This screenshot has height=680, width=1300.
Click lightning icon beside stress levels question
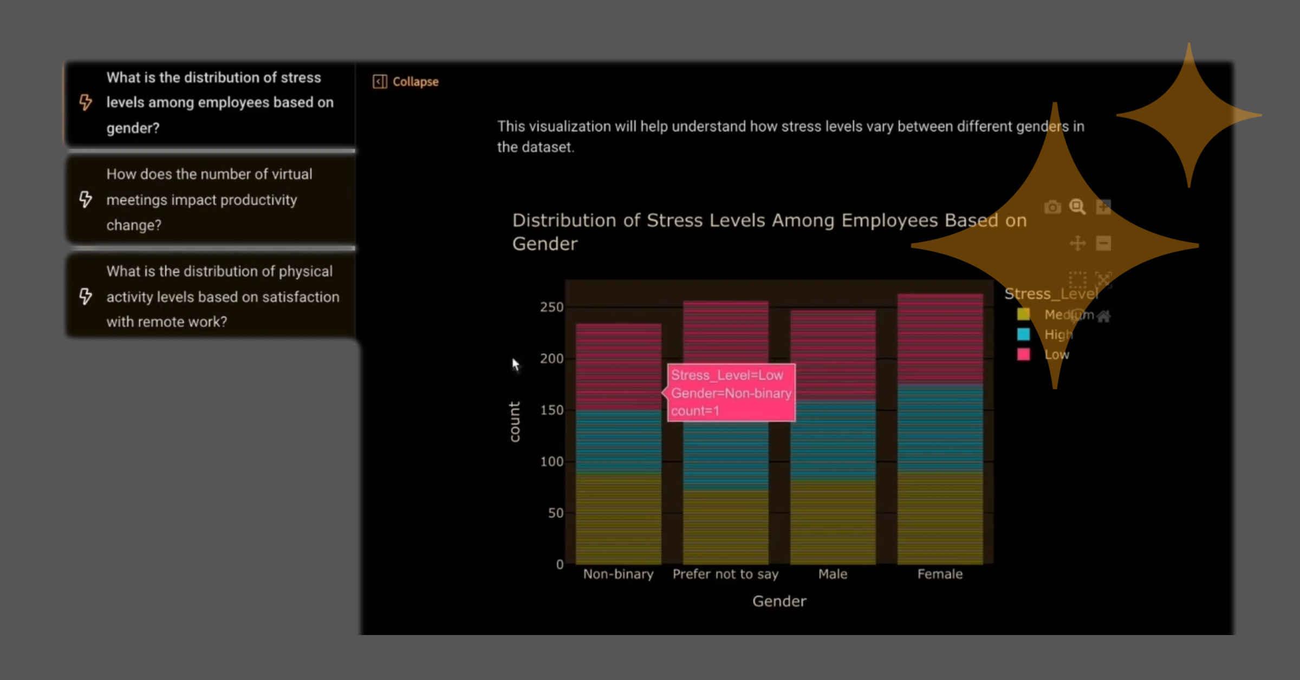(x=86, y=102)
